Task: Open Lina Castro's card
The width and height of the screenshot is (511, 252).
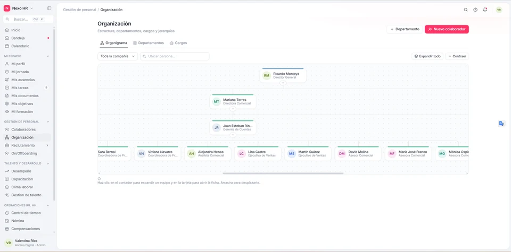Action: point(258,154)
